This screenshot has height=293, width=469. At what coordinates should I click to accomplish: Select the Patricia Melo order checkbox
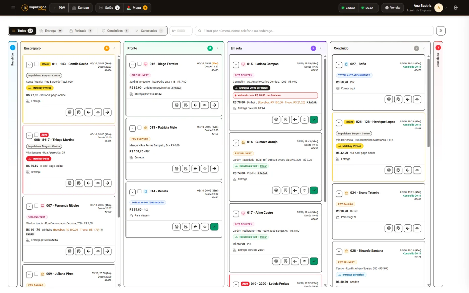[x=139, y=128]
